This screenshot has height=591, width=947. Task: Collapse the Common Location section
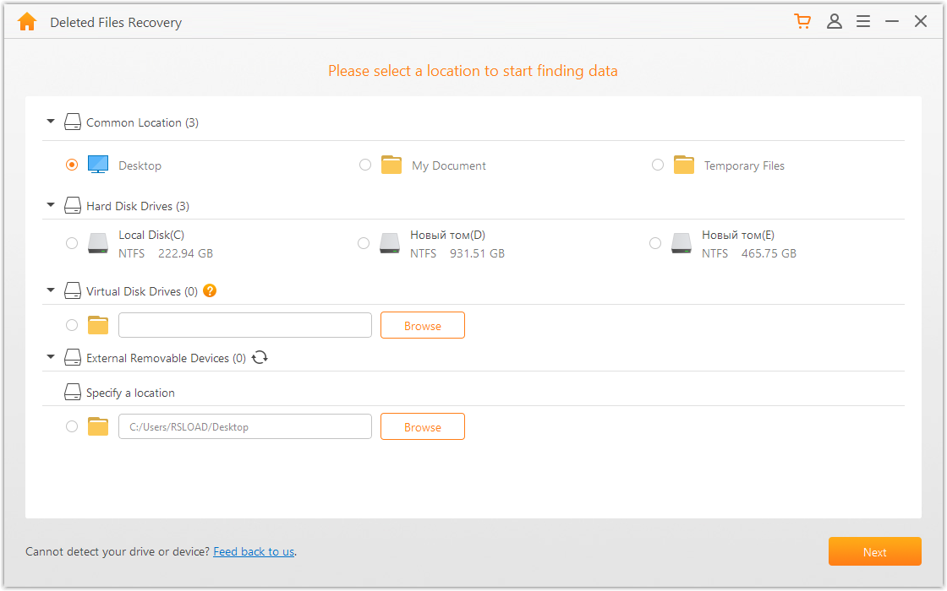coord(51,122)
